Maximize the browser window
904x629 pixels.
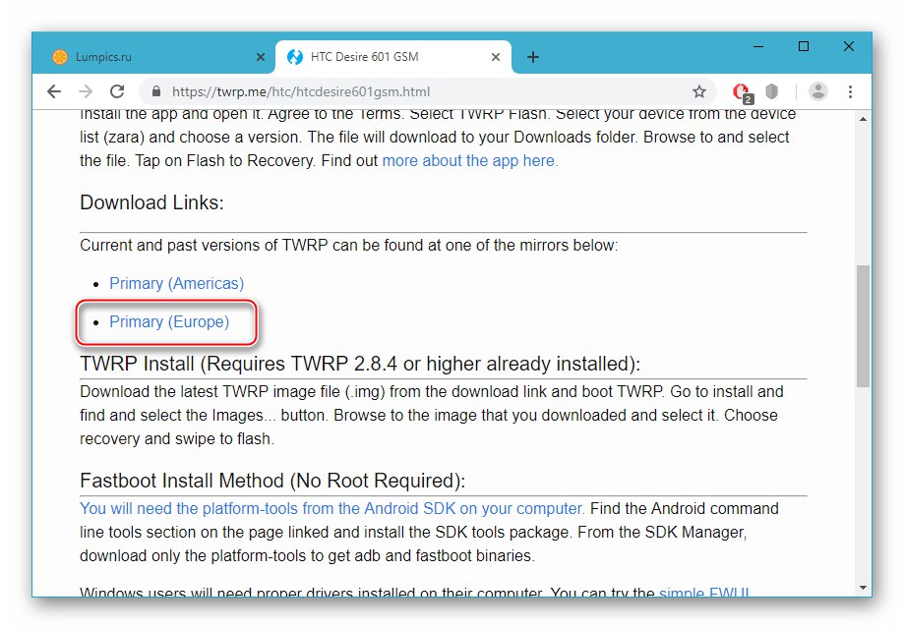click(803, 46)
